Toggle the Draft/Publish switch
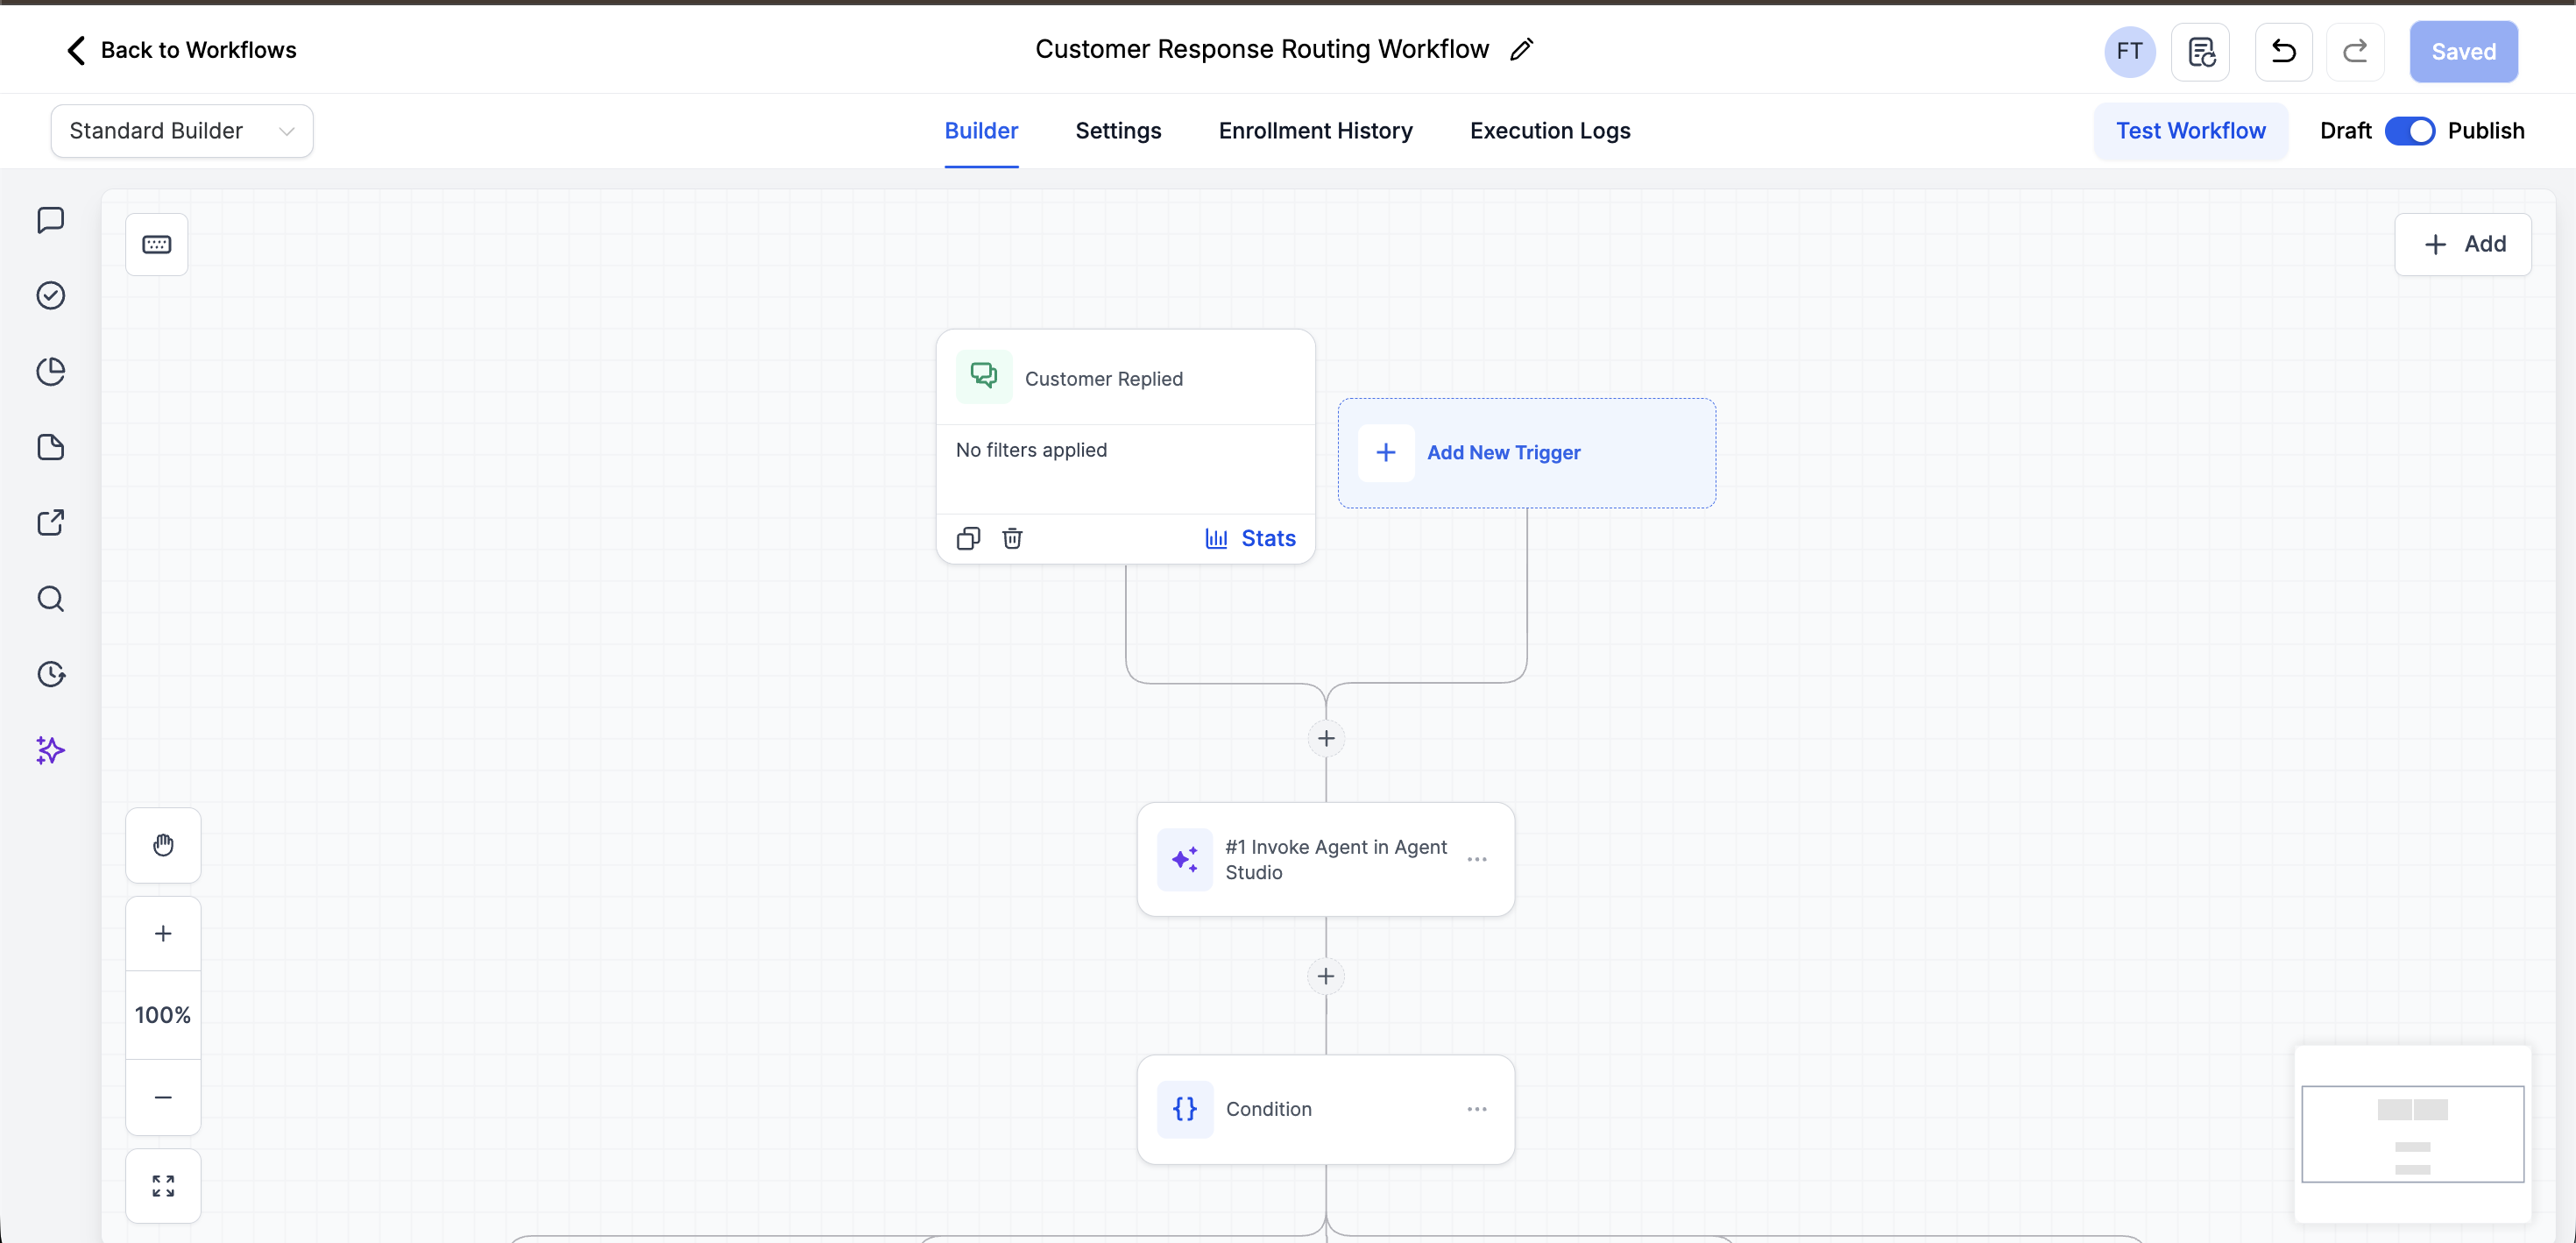2576x1243 pixels. pos(2409,131)
